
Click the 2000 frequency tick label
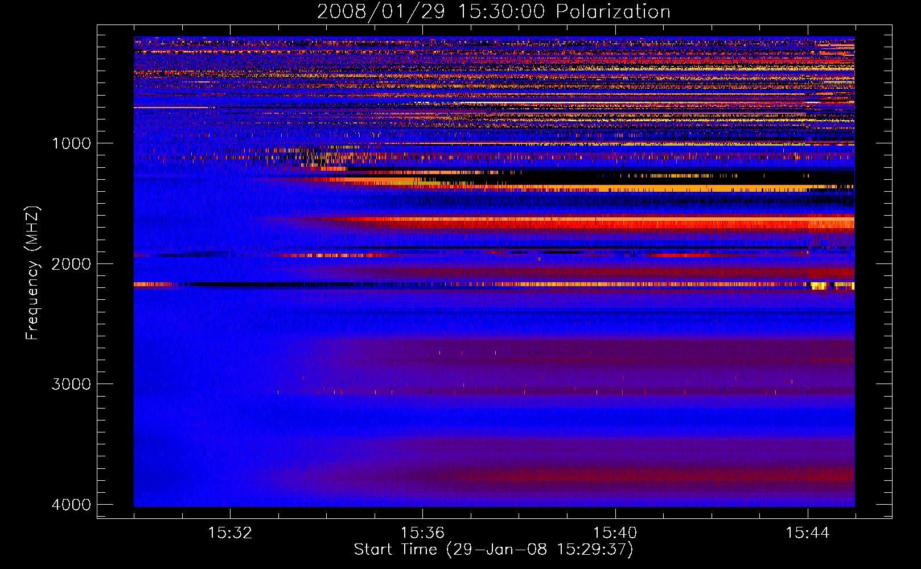tap(71, 263)
